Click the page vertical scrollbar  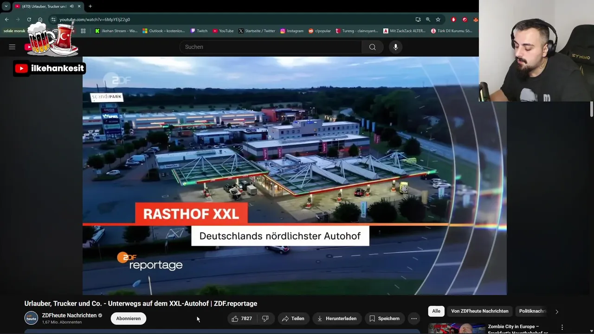coord(591,109)
